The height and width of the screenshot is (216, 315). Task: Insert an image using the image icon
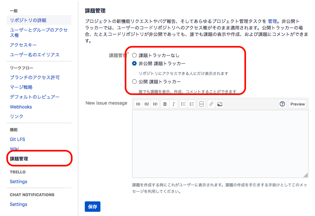(219, 104)
